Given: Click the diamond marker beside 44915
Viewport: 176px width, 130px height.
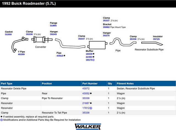Looking at the screenshot, I should point(64,56).
